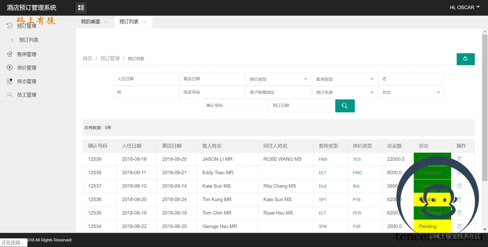Screen dimensions: 488x247
Task: Click the 首页 breadcrumb link
Action: pos(87,58)
